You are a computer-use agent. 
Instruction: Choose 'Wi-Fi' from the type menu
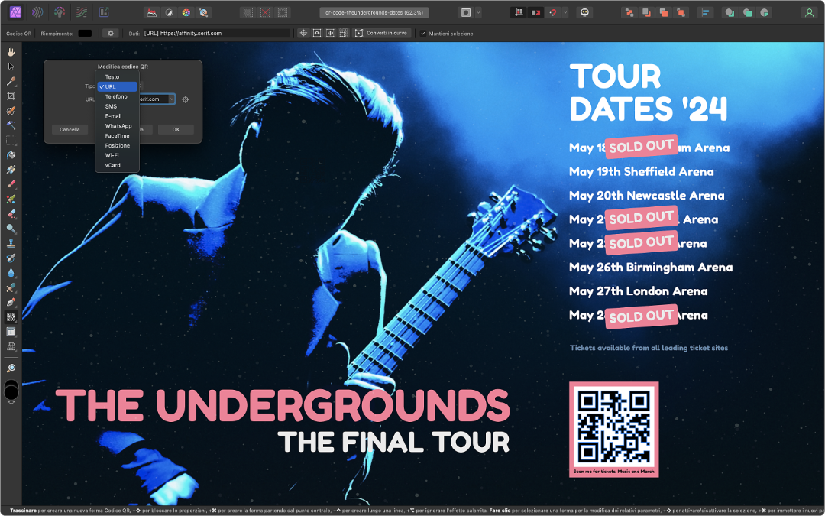click(x=112, y=155)
